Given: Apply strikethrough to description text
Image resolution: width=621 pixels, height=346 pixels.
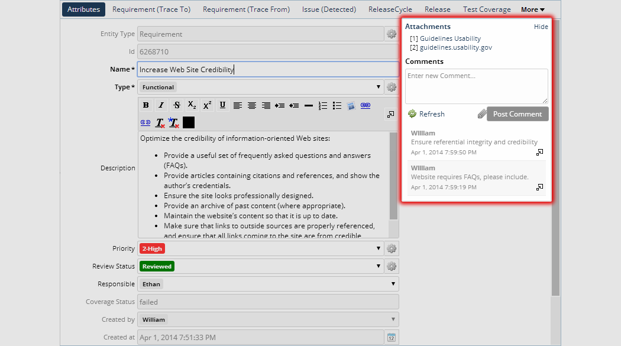Looking at the screenshot, I should (177, 105).
